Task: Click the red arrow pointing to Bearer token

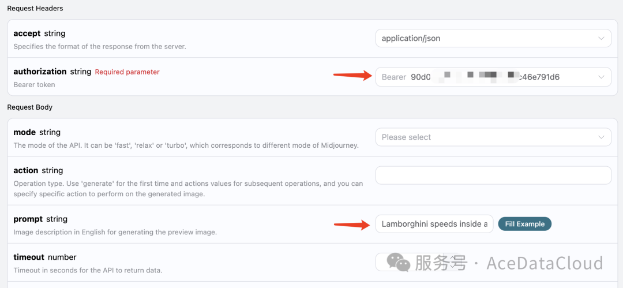Action: pyautogui.click(x=352, y=74)
